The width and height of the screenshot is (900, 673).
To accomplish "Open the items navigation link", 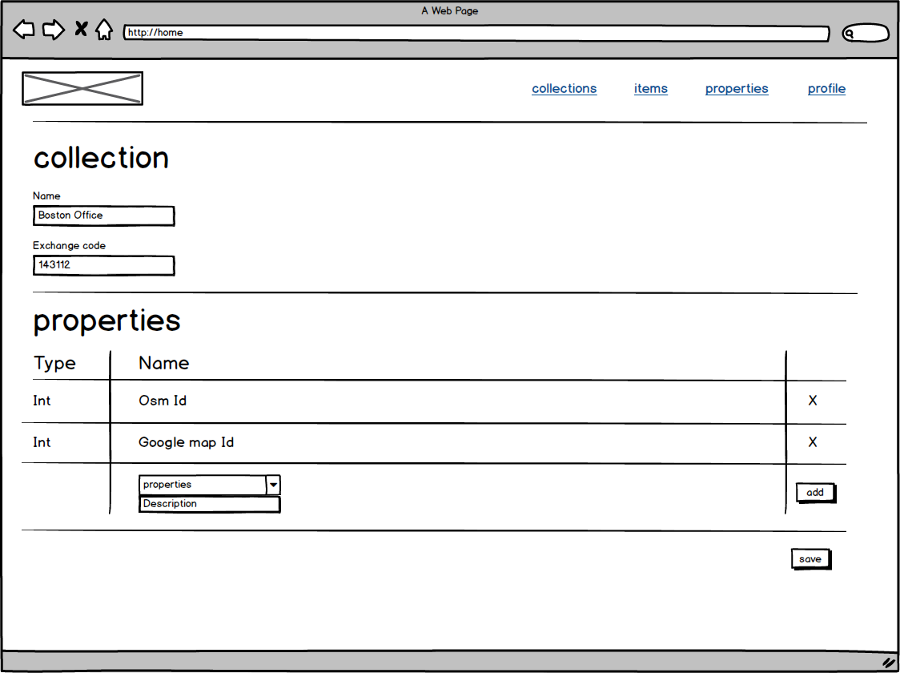I will (651, 88).
